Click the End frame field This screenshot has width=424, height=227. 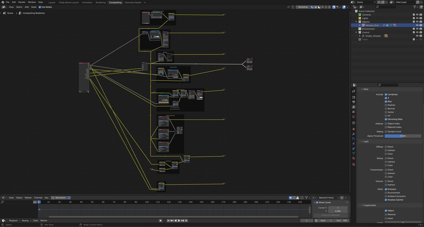click(342, 221)
